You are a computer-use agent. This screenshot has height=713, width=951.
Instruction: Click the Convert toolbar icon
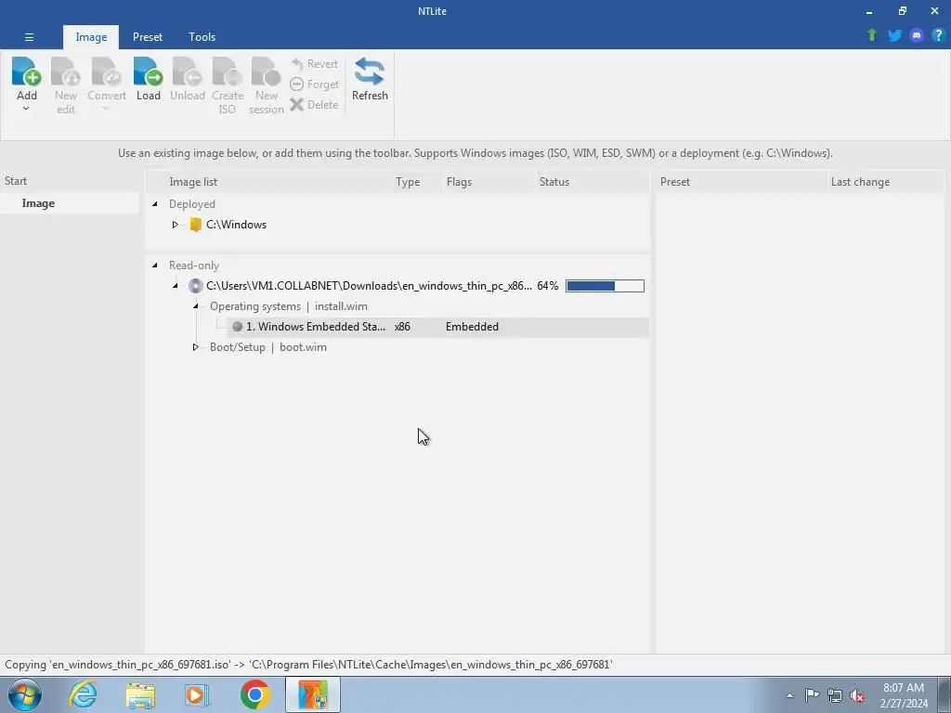[106, 71]
